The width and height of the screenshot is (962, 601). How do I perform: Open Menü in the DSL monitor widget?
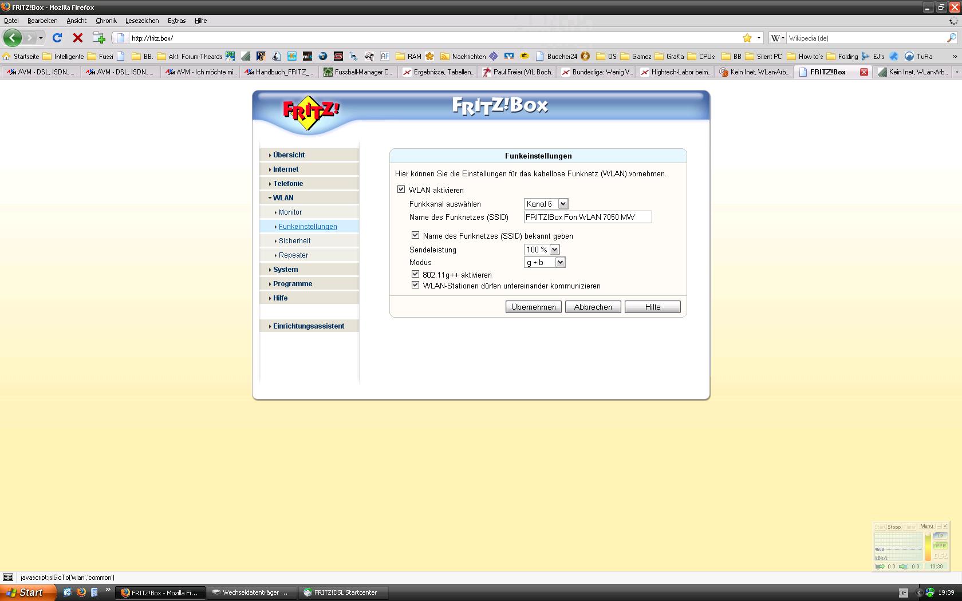tap(926, 526)
